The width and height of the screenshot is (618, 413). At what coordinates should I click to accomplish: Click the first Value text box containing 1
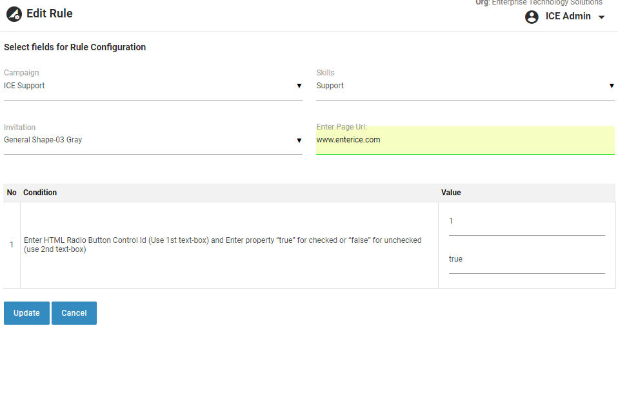coord(526,222)
